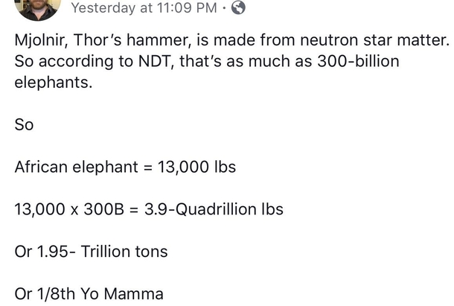Click the African elephant text
This screenshot has height=306, width=454.
coord(77,168)
